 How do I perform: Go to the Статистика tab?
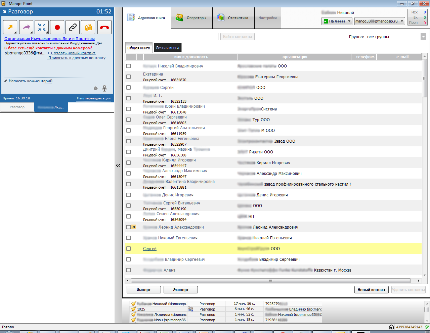point(233,18)
